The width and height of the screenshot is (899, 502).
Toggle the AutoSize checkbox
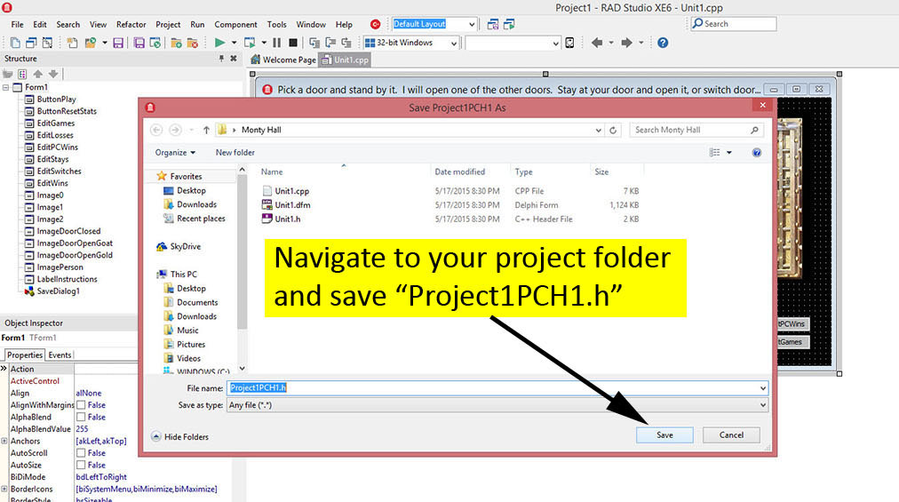tap(81, 466)
